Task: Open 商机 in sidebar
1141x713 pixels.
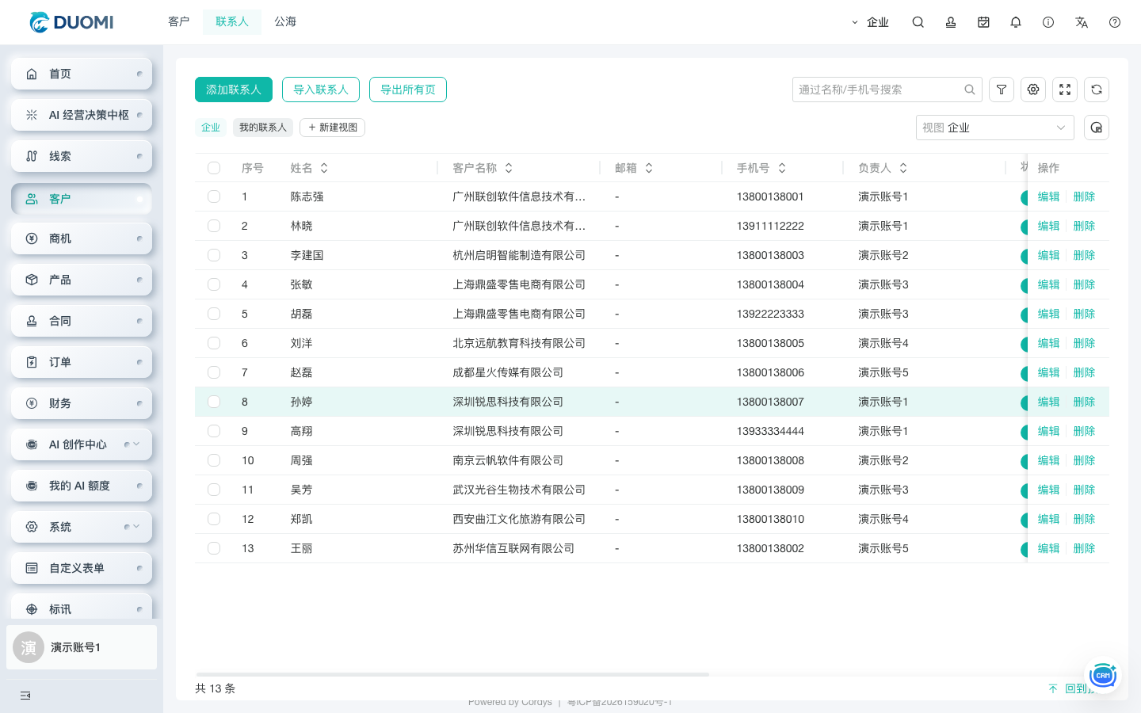Action: click(82, 238)
